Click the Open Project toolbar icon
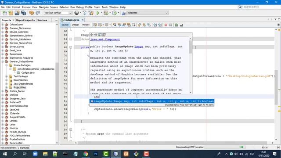281x158 pixels. pyautogui.click(x=17, y=13)
